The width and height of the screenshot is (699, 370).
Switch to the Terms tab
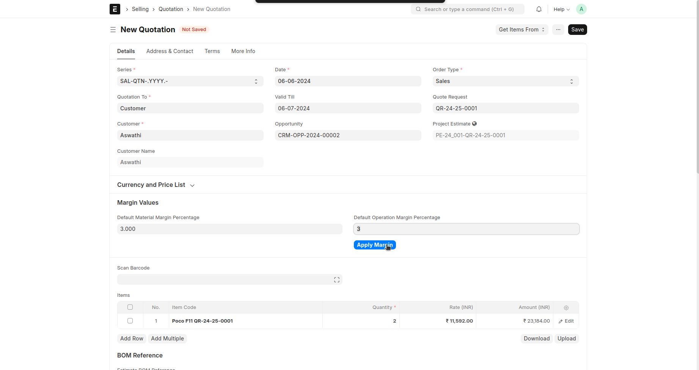click(212, 51)
